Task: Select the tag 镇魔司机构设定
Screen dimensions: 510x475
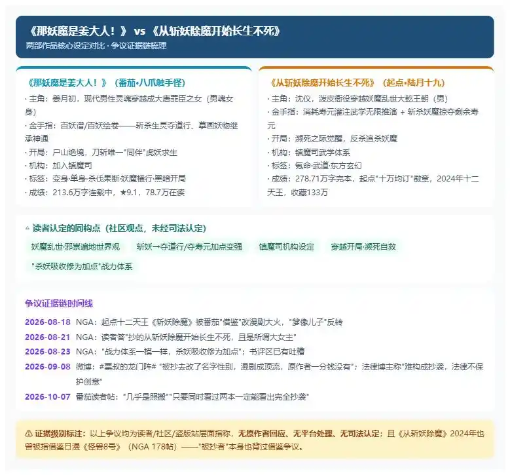Action: [287, 247]
